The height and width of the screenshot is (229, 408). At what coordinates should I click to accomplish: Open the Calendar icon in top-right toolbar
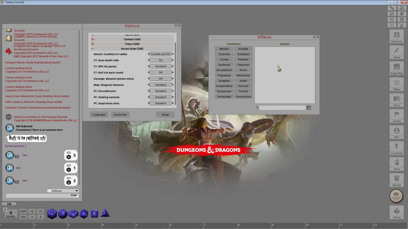pos(392,14)
